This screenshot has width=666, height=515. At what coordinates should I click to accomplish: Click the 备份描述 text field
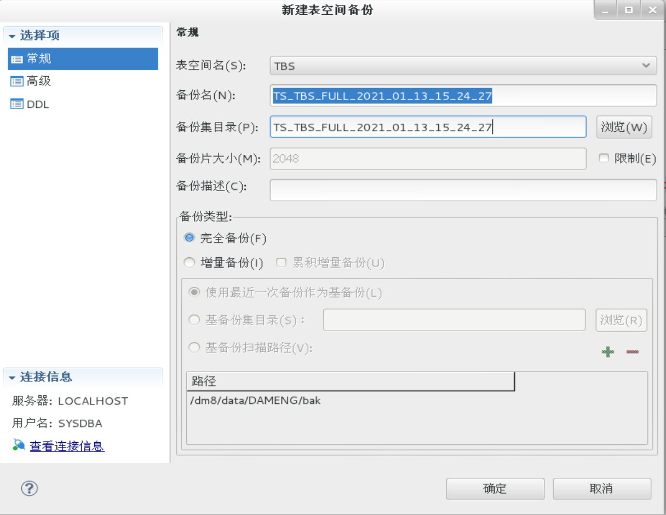(x=463, y=190)
